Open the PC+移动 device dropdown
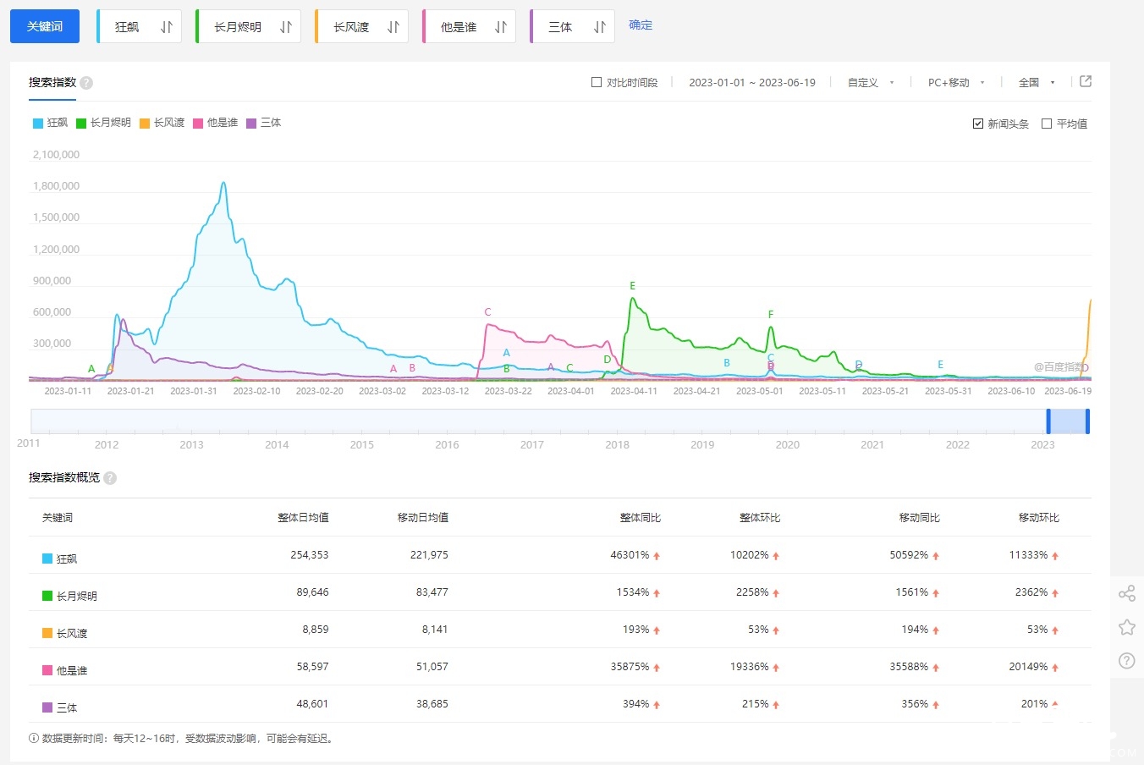 pos(956,82)
